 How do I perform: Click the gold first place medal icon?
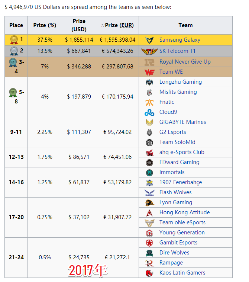pyautogui.click(x=14, y=39)
